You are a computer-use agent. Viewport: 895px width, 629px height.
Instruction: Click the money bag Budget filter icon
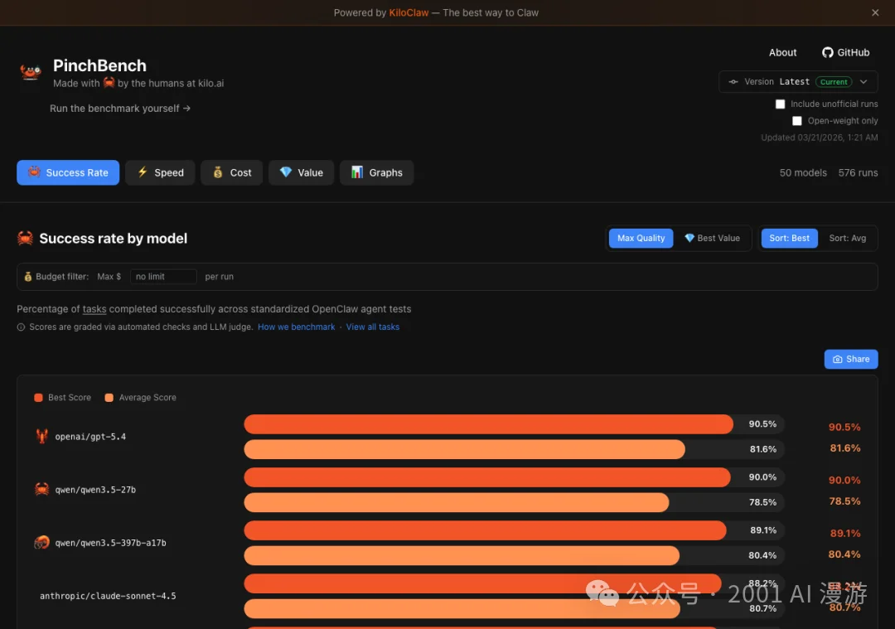[28, 277]
